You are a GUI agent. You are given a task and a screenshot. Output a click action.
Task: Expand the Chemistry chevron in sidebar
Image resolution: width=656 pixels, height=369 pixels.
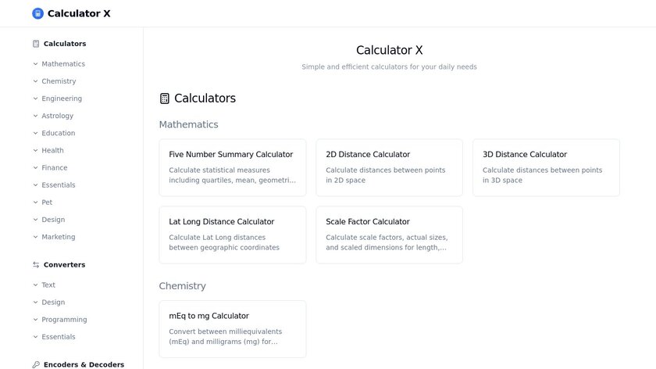point(35,81)
